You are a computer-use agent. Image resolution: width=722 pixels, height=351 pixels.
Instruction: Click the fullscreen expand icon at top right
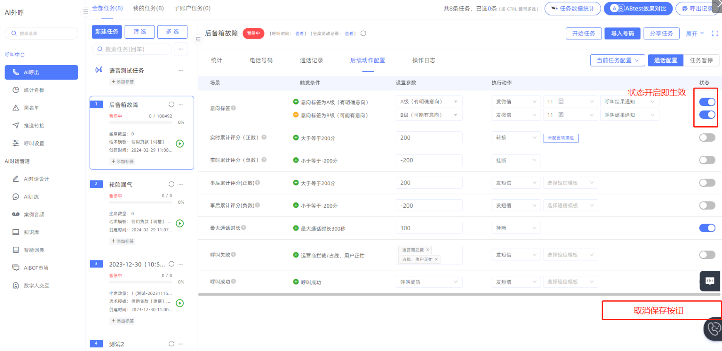(715, 34)
